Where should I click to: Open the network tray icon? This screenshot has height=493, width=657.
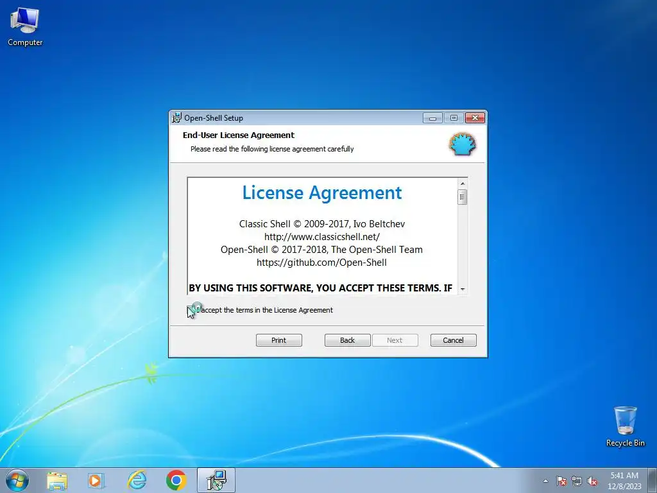coord(577,481)
